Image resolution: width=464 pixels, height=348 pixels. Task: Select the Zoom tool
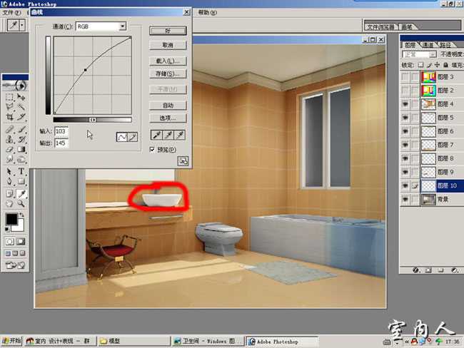point(21,203)
